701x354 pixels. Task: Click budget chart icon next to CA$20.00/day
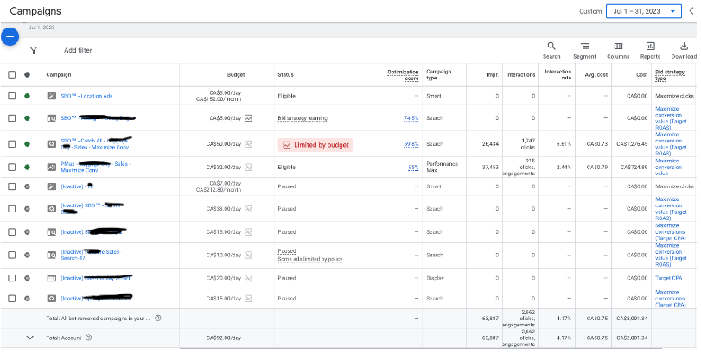[x=249, y=278]
